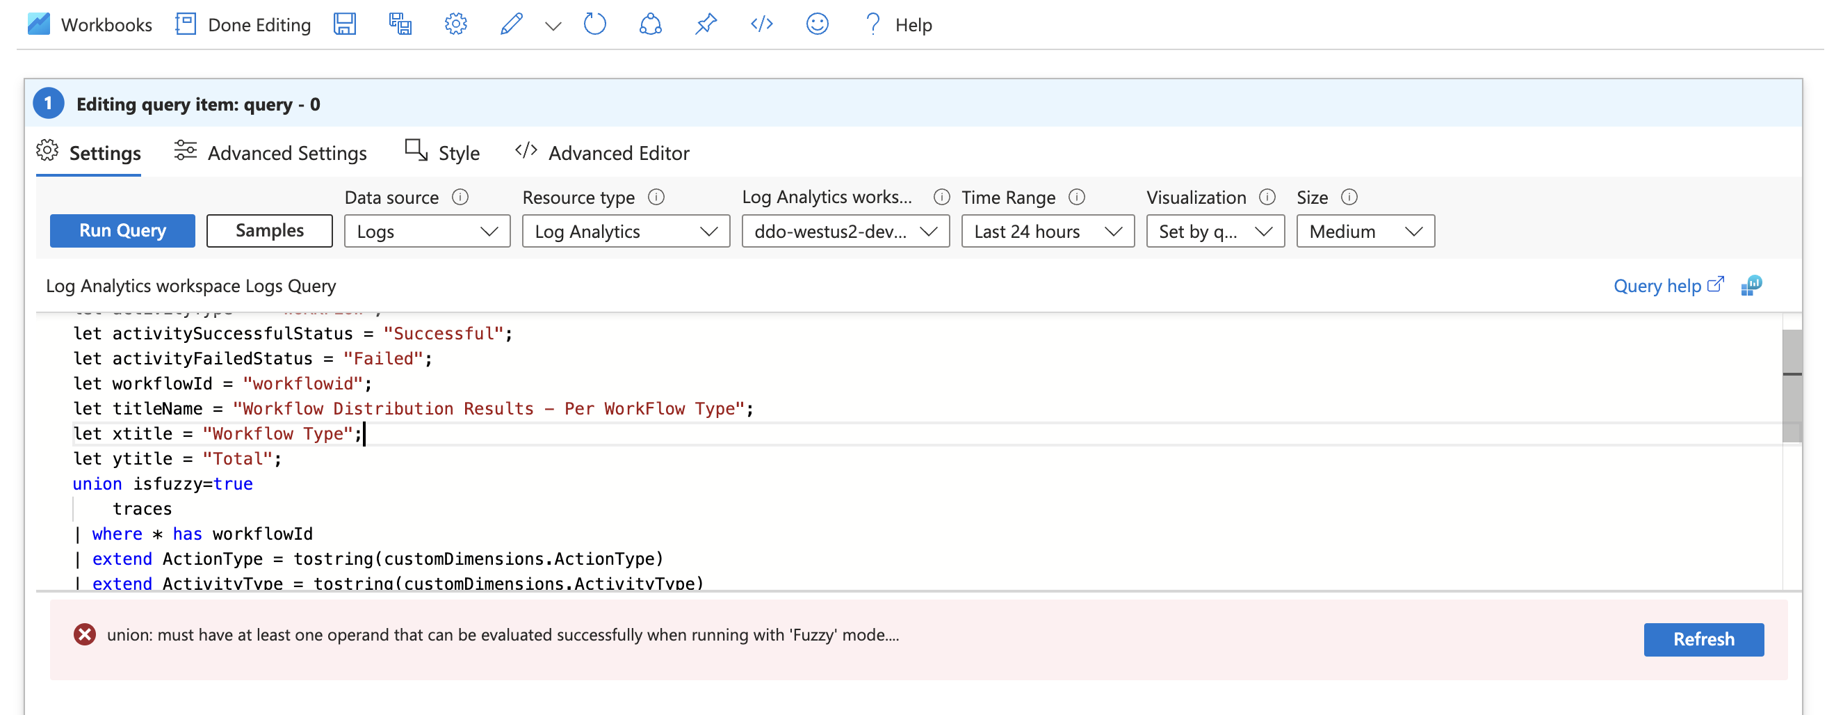
Task: Click Done Editing in the toolbar
Action: 243,24
